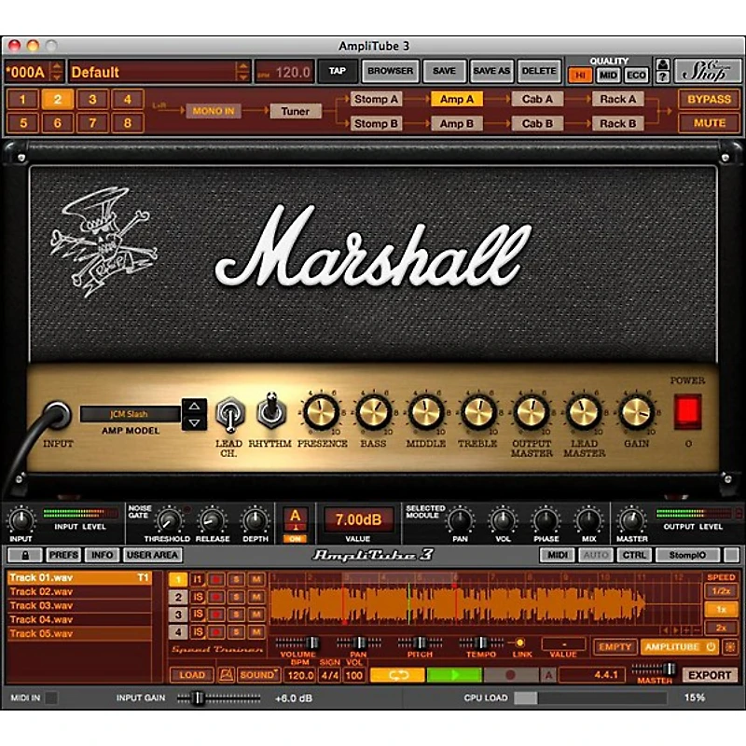
Task: Click the preset number *000A stepper arrows
Action: (x=57, y=72)
